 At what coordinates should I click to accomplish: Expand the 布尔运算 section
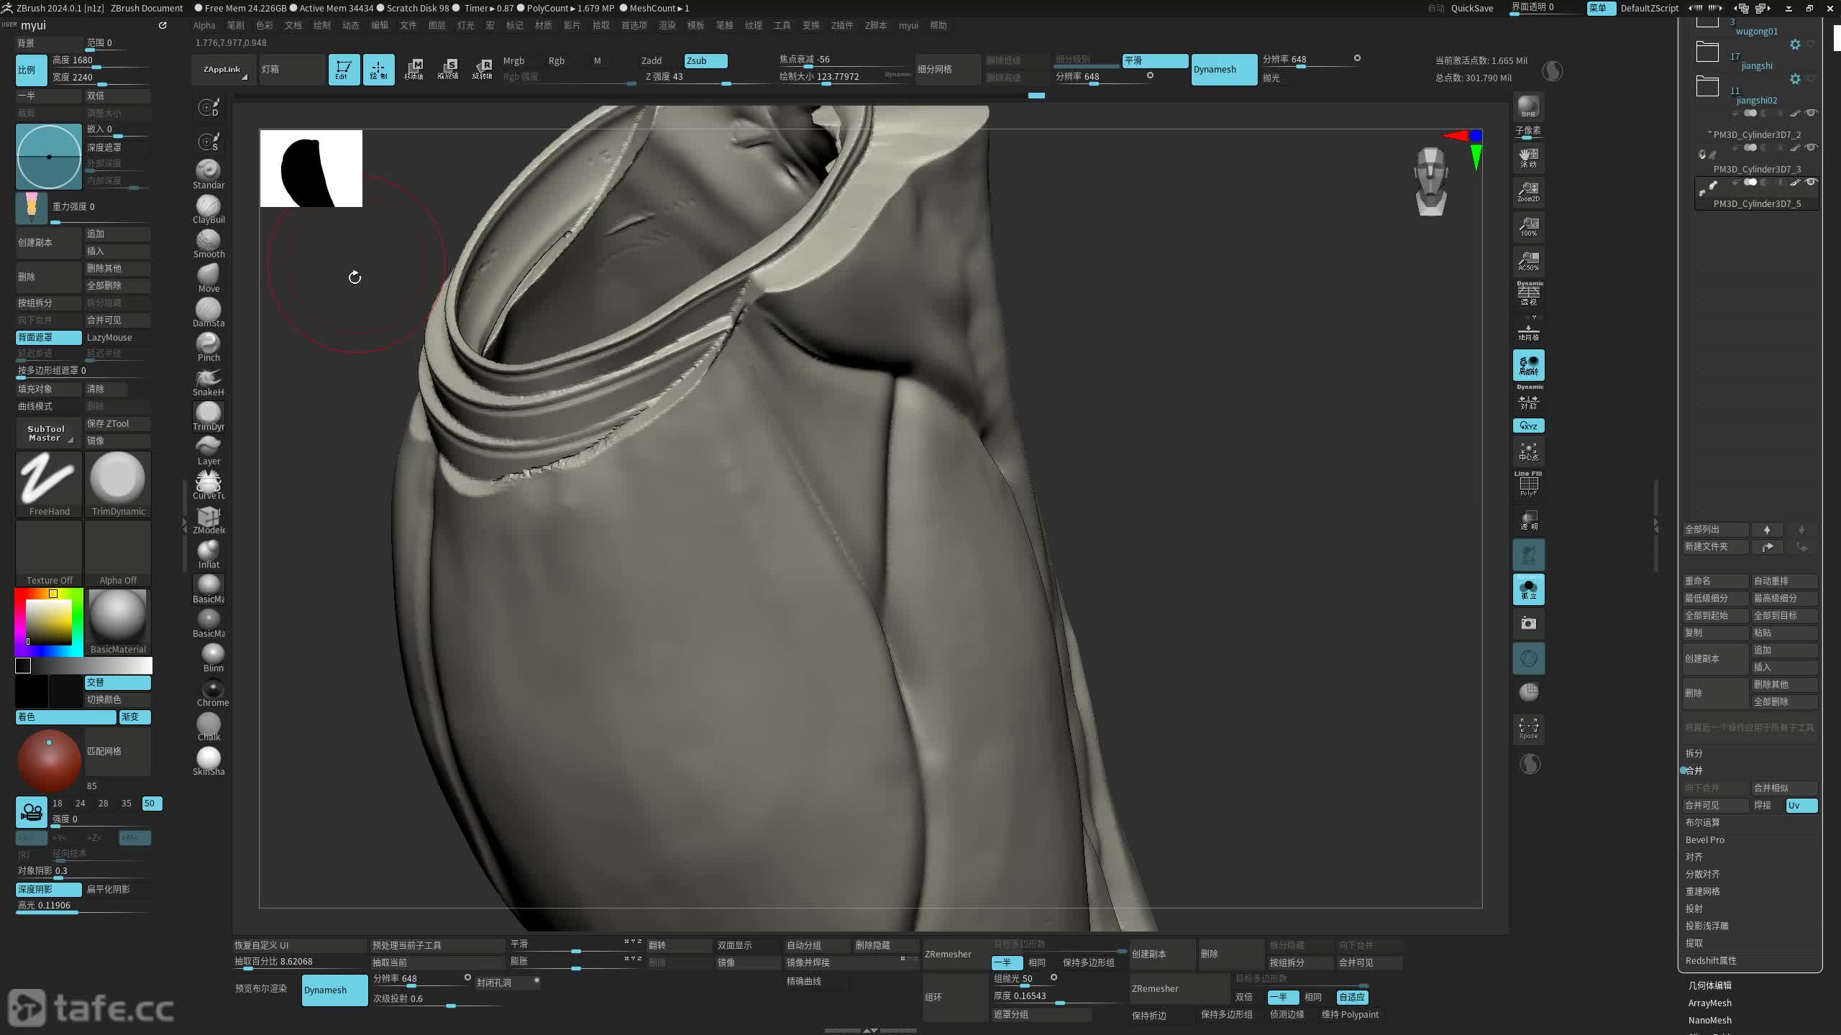(1702, 822)
